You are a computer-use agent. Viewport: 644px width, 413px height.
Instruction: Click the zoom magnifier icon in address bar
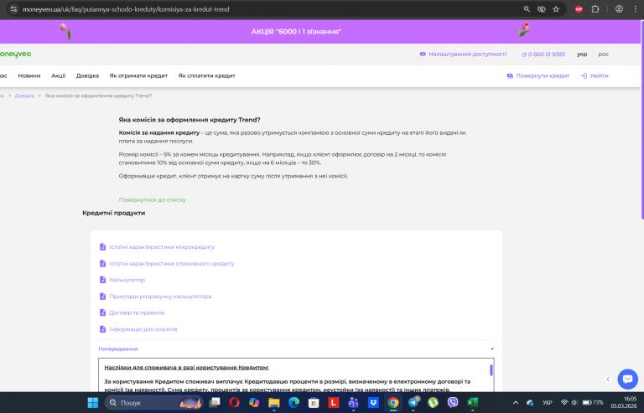point(527,9)
